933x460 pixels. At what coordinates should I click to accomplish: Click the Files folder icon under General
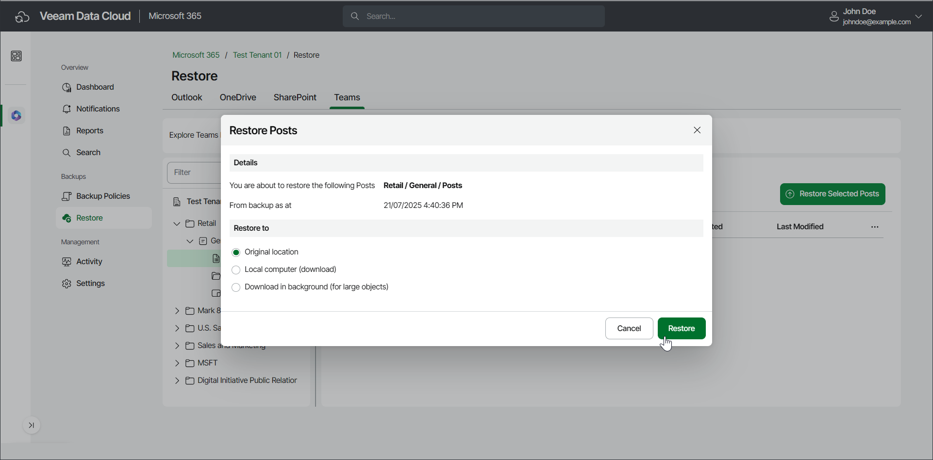[216, 276]
